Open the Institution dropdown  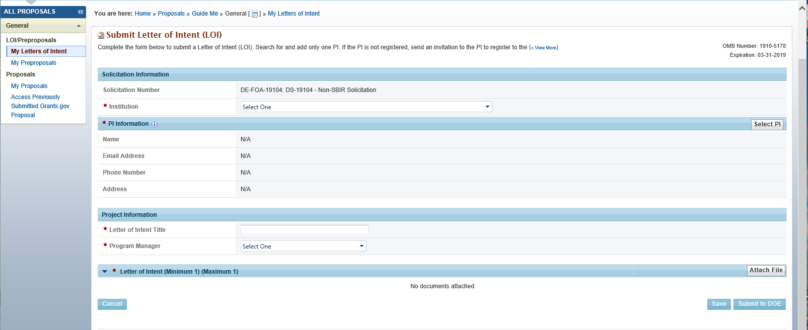[366, 107]
